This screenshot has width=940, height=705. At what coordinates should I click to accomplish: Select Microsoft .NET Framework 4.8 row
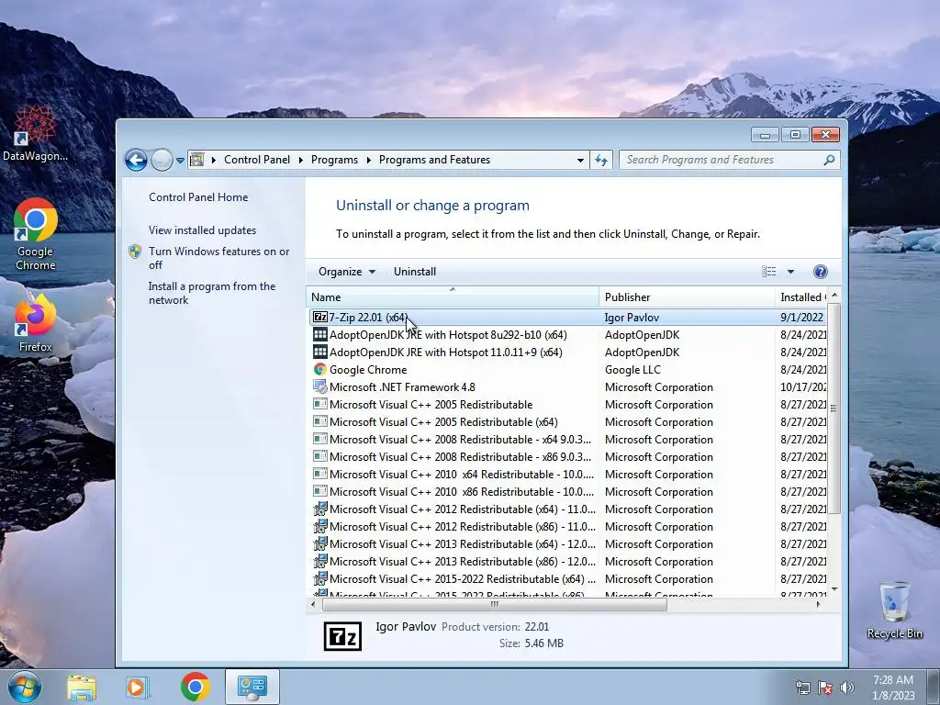[566, 386]
